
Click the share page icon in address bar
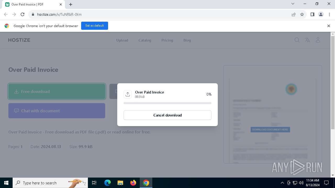coord(294,14)
